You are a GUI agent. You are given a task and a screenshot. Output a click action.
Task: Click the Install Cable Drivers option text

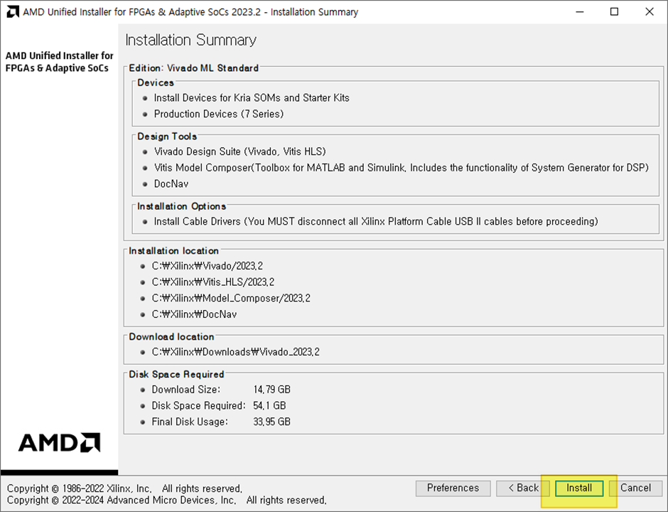coord(376,222)
